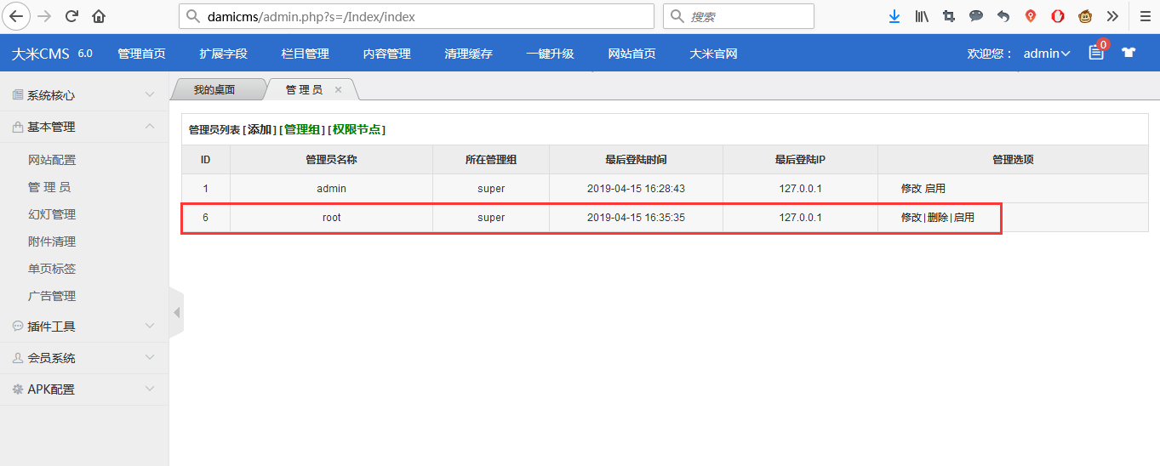This screenshot has height=466, width=1160.
Task: Open the library bookshelf icon
Action: (x=922, y=16)
